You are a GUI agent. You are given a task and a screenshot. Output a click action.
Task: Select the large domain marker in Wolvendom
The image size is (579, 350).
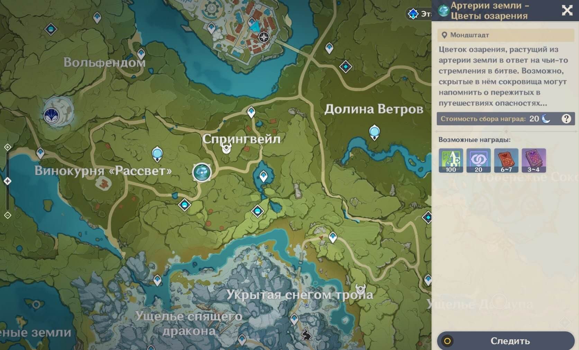[52, 115]
